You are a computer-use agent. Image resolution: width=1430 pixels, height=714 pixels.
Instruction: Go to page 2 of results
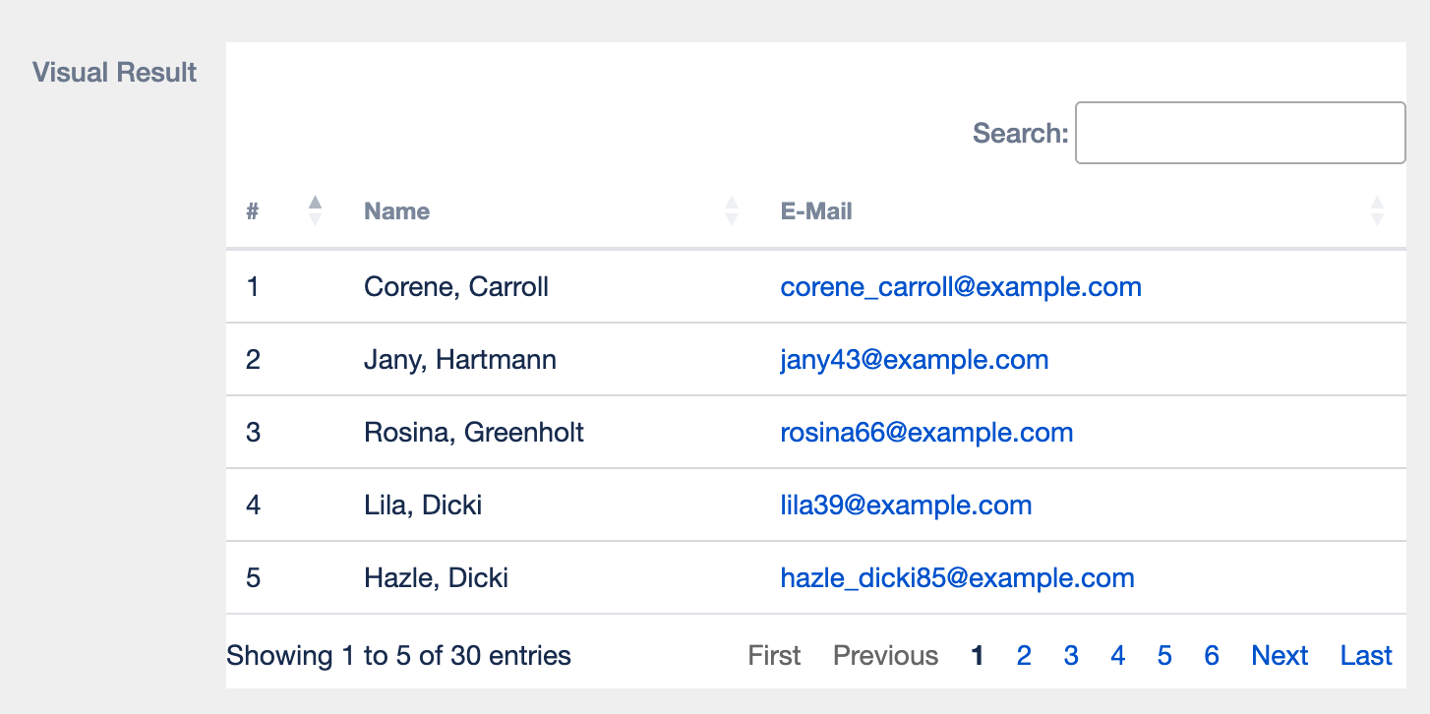click(1024, 656)
